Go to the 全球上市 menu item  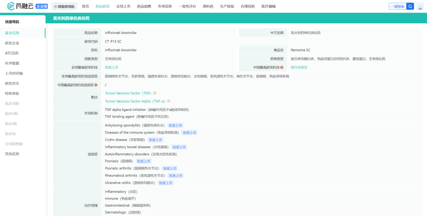pyautogui.click(x=123, y=6)
